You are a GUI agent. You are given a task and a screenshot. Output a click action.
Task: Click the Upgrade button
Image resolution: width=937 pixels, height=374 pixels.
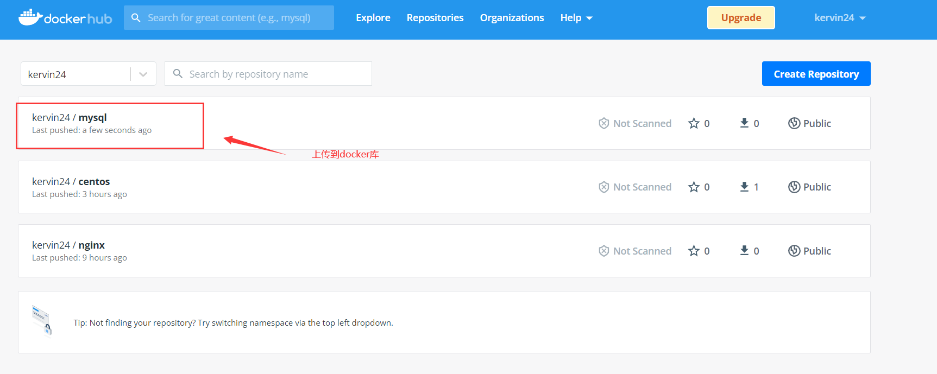741,18
